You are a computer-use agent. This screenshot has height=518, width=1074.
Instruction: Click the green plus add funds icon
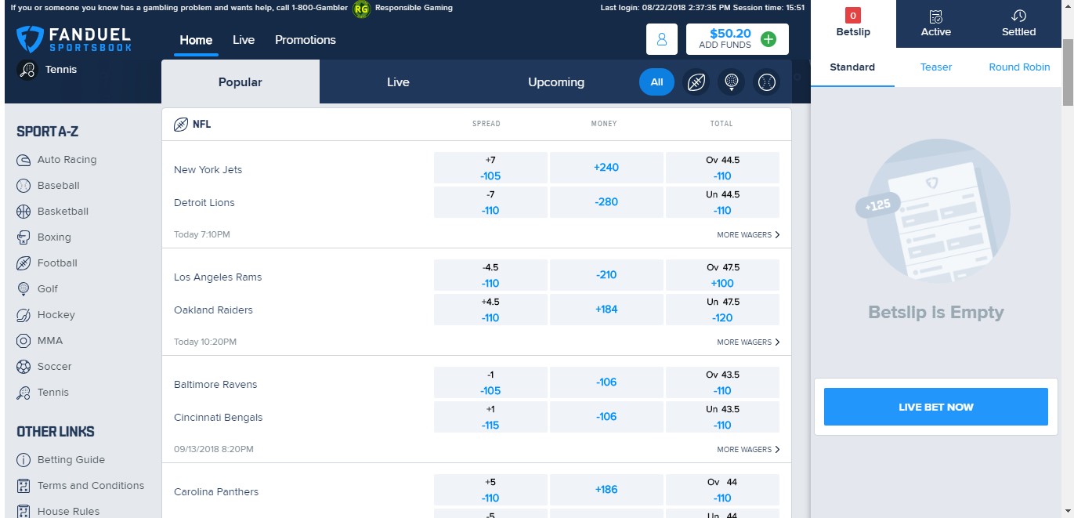[x=768, y=39]
